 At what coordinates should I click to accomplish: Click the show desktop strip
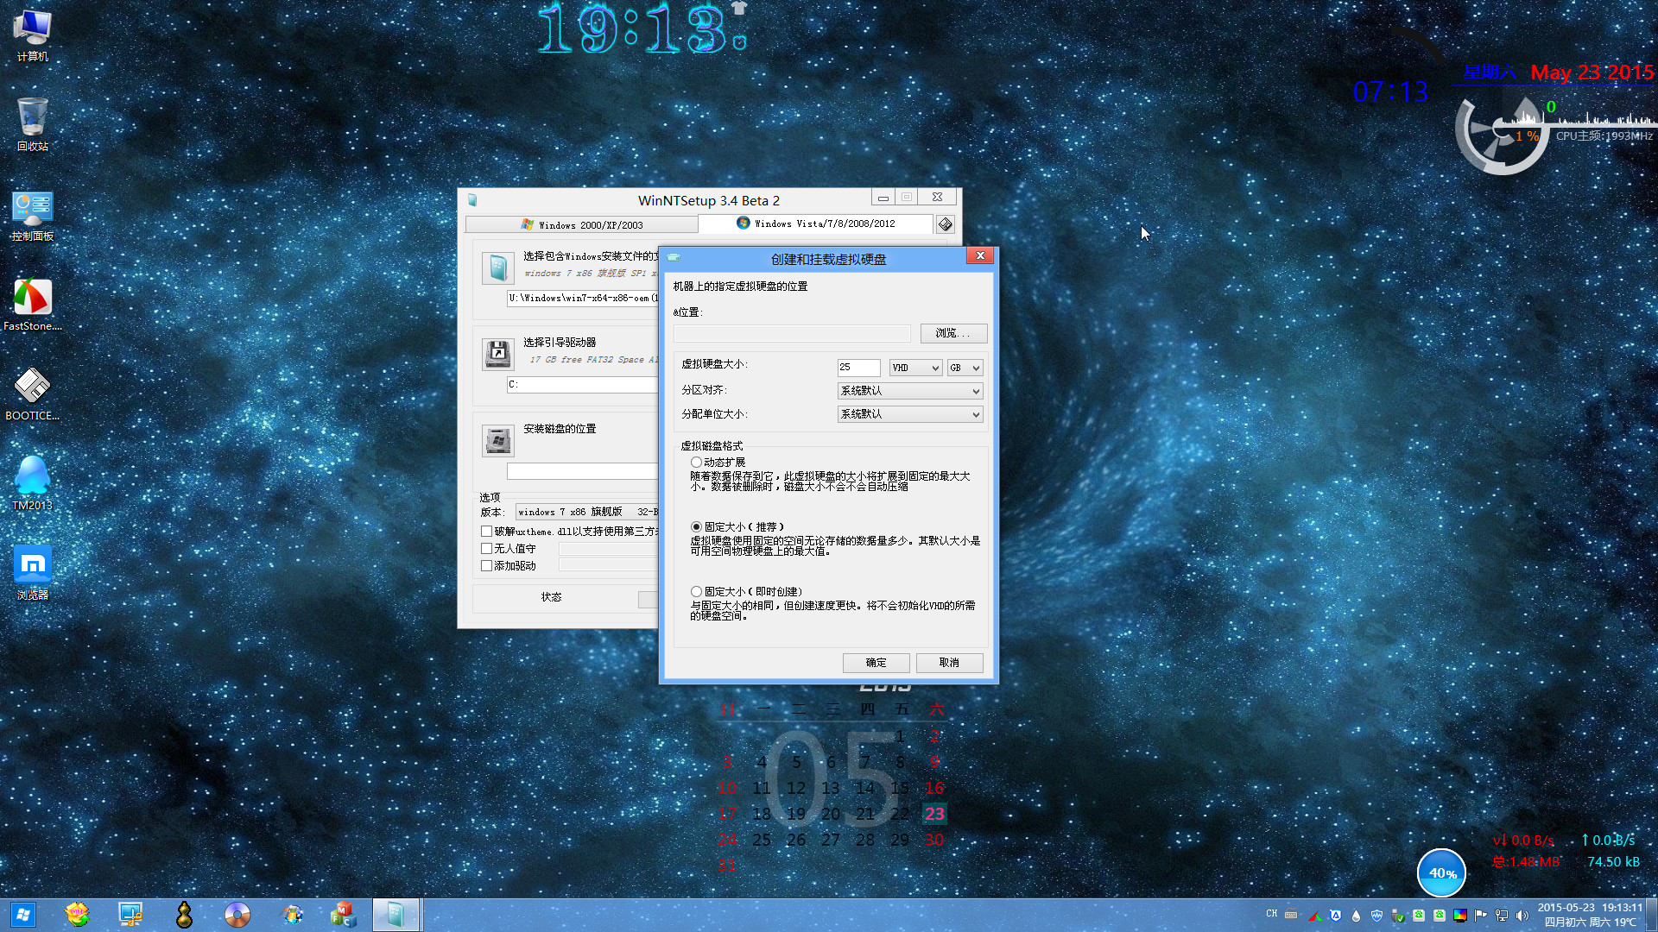click(x=1653, y=915)
